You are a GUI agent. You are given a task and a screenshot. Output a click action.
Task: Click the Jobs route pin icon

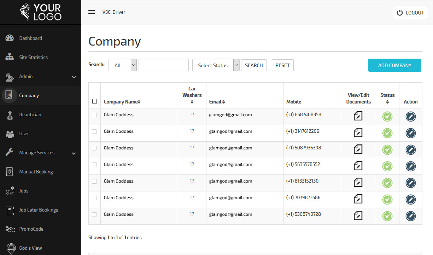10,191
